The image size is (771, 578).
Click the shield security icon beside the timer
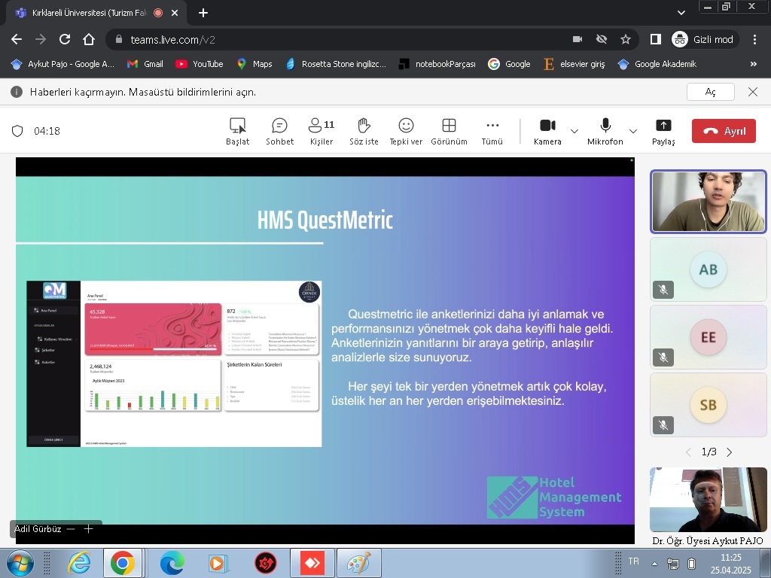[18, 131]
